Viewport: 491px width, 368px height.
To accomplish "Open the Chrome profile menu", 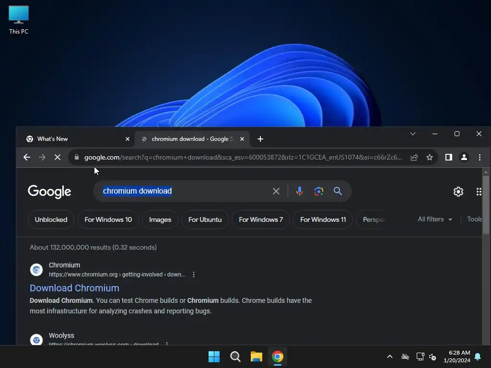I will click(x=464, y=157).
